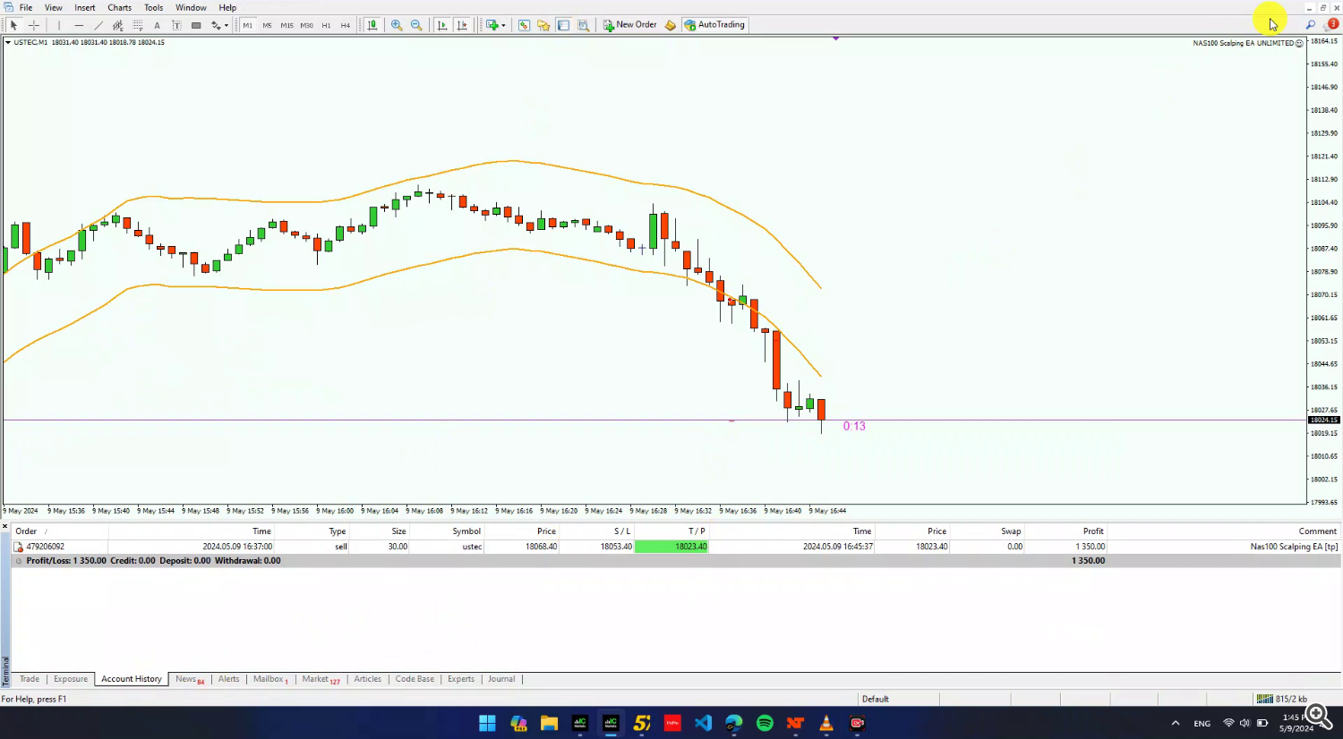Click the zoom in magnifier icon
The height and width of the screenshot is (739, 1343).
coord(397,25)
